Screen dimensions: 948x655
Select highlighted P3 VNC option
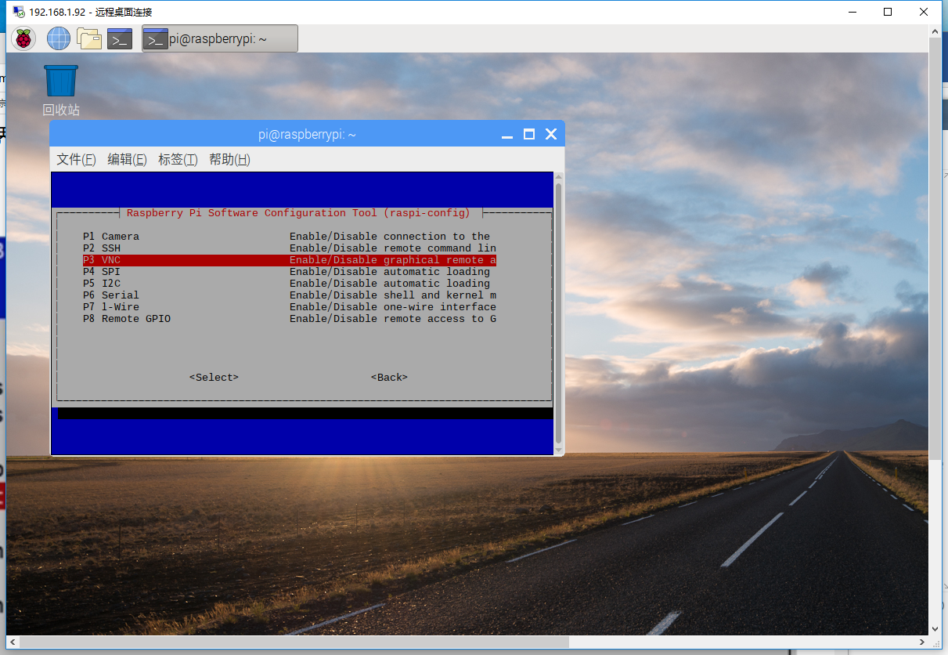[x=290, y=259]
